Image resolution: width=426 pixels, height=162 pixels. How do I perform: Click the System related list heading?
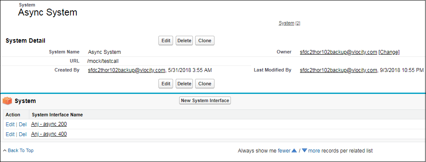click(25, 101)
